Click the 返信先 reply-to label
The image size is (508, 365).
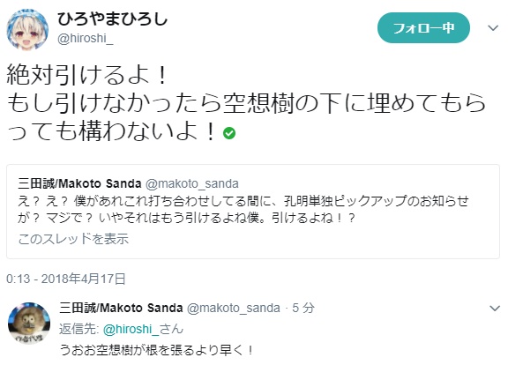pyautogui.click(x=79, y=329)
